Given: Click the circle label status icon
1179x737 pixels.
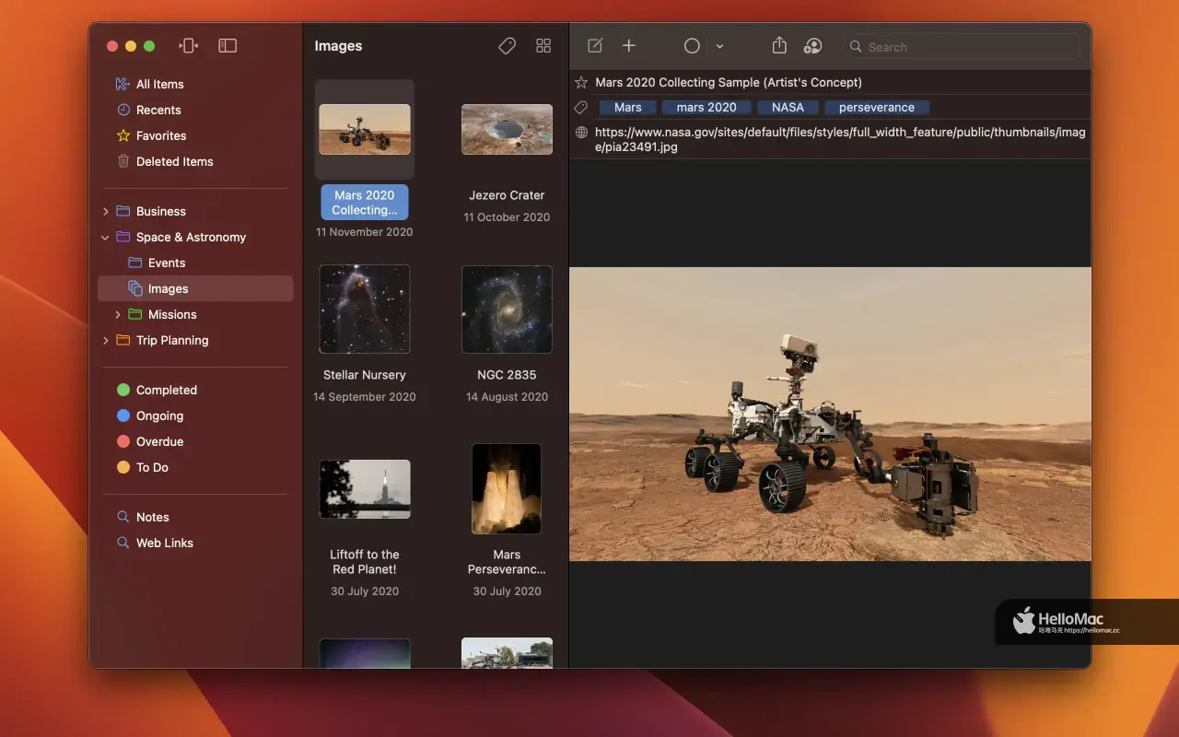Looking at the screenshot, I should pos(692,46).
